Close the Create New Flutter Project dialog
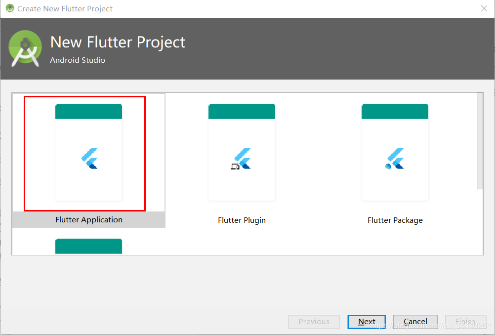 [x=484, y=8]
